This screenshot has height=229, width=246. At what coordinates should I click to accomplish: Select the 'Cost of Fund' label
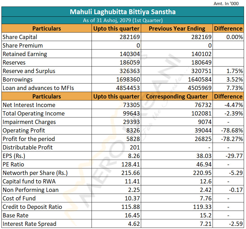19,198
